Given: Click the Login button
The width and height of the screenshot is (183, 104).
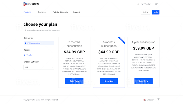Looking at the screenshot, I should point(156,12).
